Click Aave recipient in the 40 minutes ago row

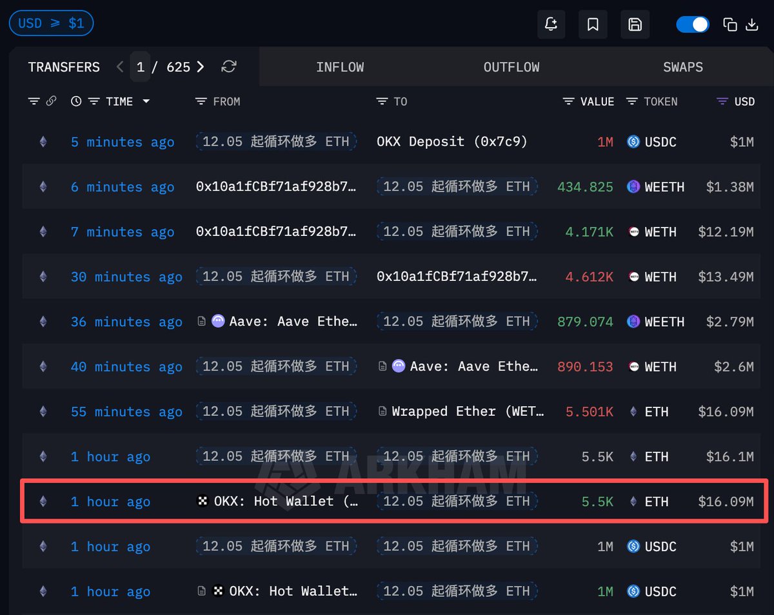[x=458, y=366]
